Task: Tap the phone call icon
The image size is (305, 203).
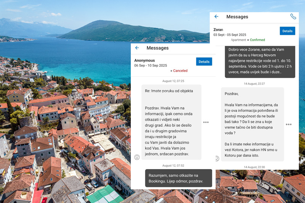Action: 293,17
